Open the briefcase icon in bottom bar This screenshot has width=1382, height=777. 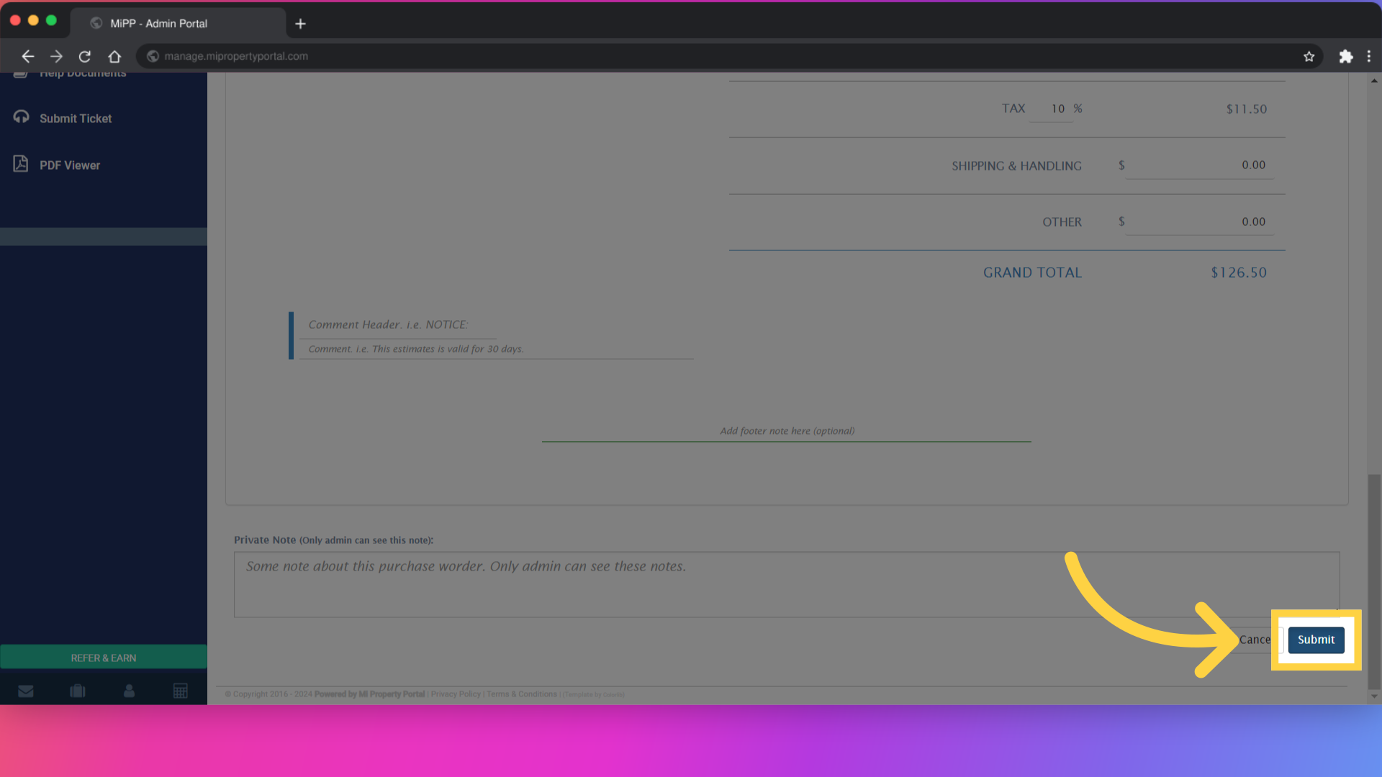[77, 691]
